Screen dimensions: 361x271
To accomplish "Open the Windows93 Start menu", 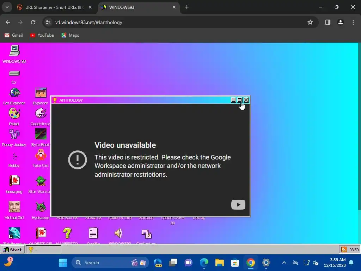I will (13, 249).
